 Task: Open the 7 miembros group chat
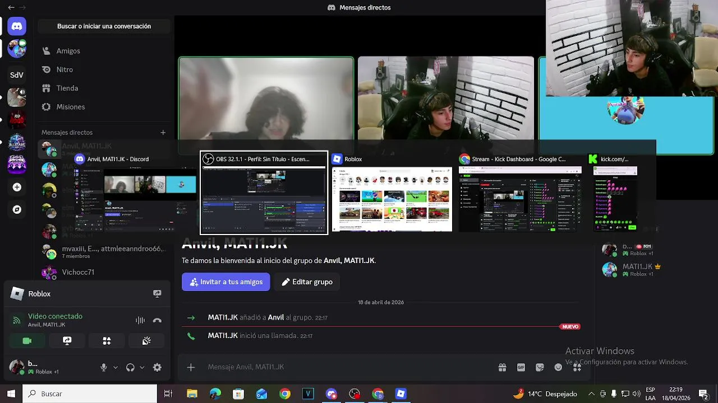tap(104, 252)
